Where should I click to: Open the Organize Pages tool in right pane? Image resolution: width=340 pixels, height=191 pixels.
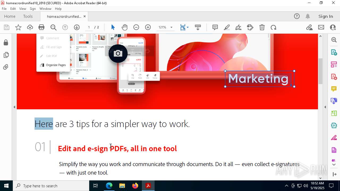pos(334,113)
